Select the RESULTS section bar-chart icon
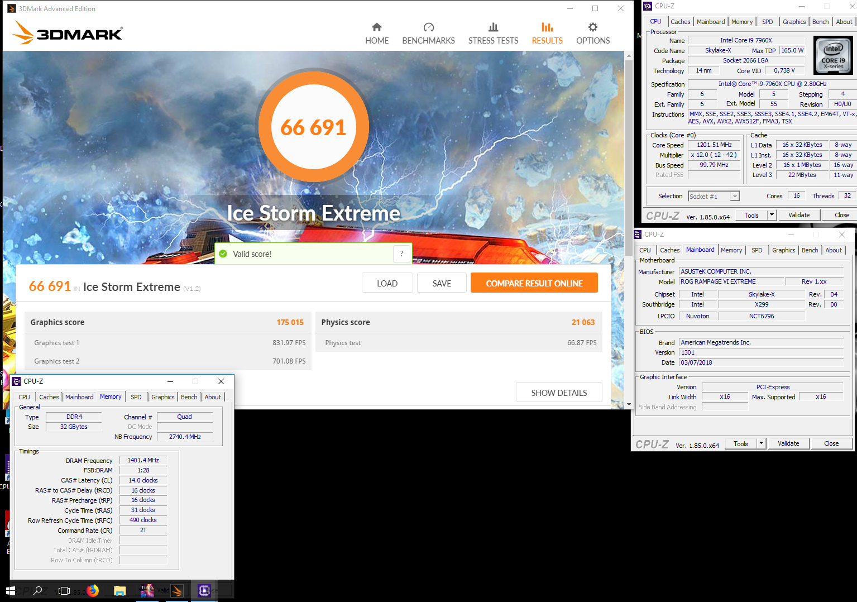Screen dimensions: 857x602 click(547, 27)
